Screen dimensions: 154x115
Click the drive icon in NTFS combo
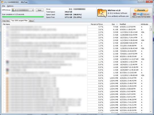click(x=13, y=10)
